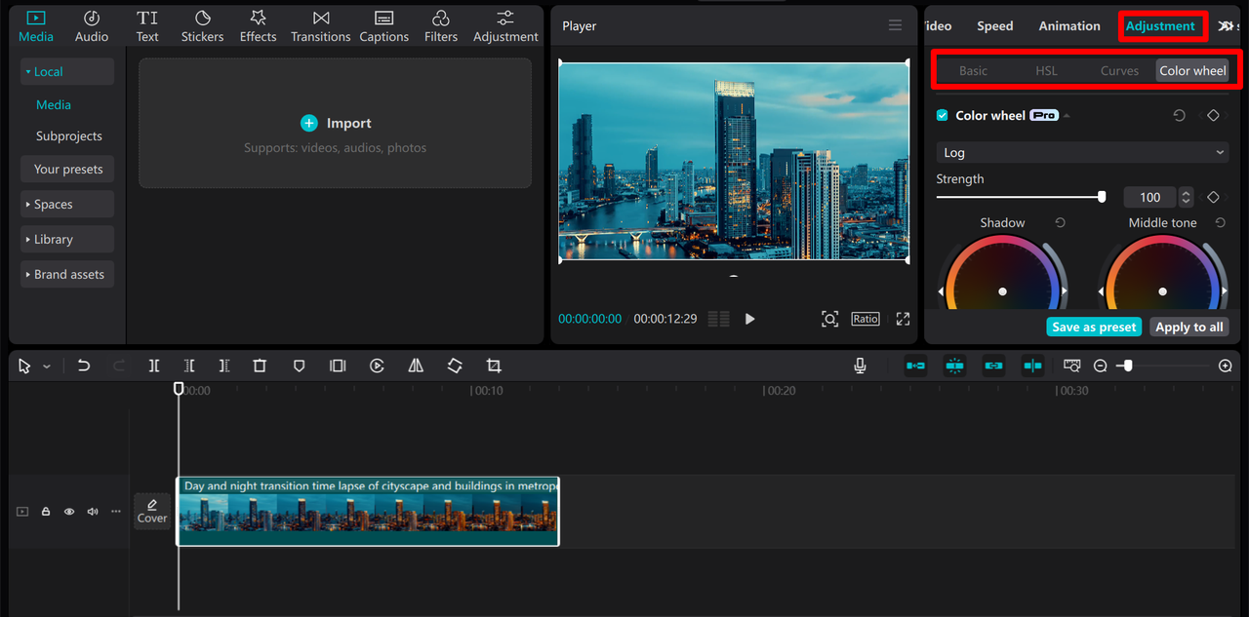Image resolution: width=1249 pixels, height=617 pixels.
Task: Expand more inspector tabs with double arrow
Action: tap(1226, 25)
